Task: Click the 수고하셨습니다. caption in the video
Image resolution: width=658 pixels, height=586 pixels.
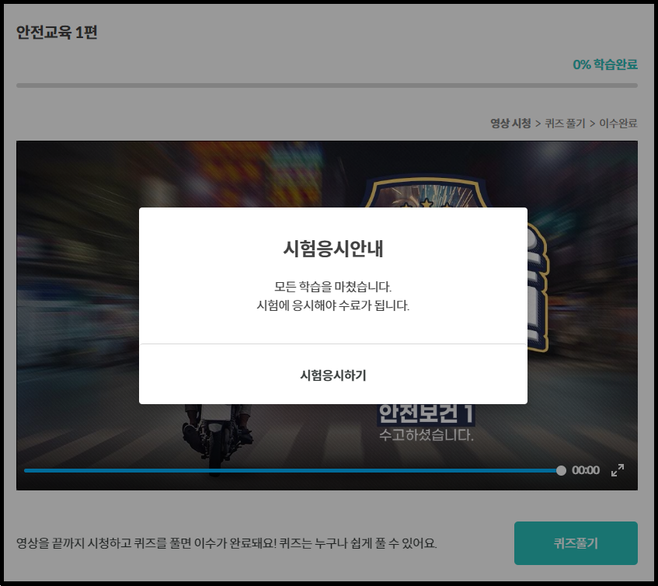Action: click(426, 434)
